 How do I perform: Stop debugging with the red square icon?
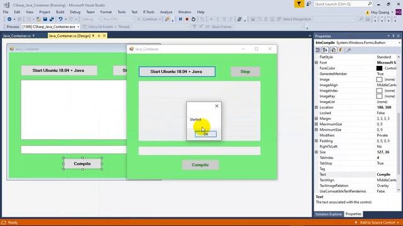(x=187, y=19)
